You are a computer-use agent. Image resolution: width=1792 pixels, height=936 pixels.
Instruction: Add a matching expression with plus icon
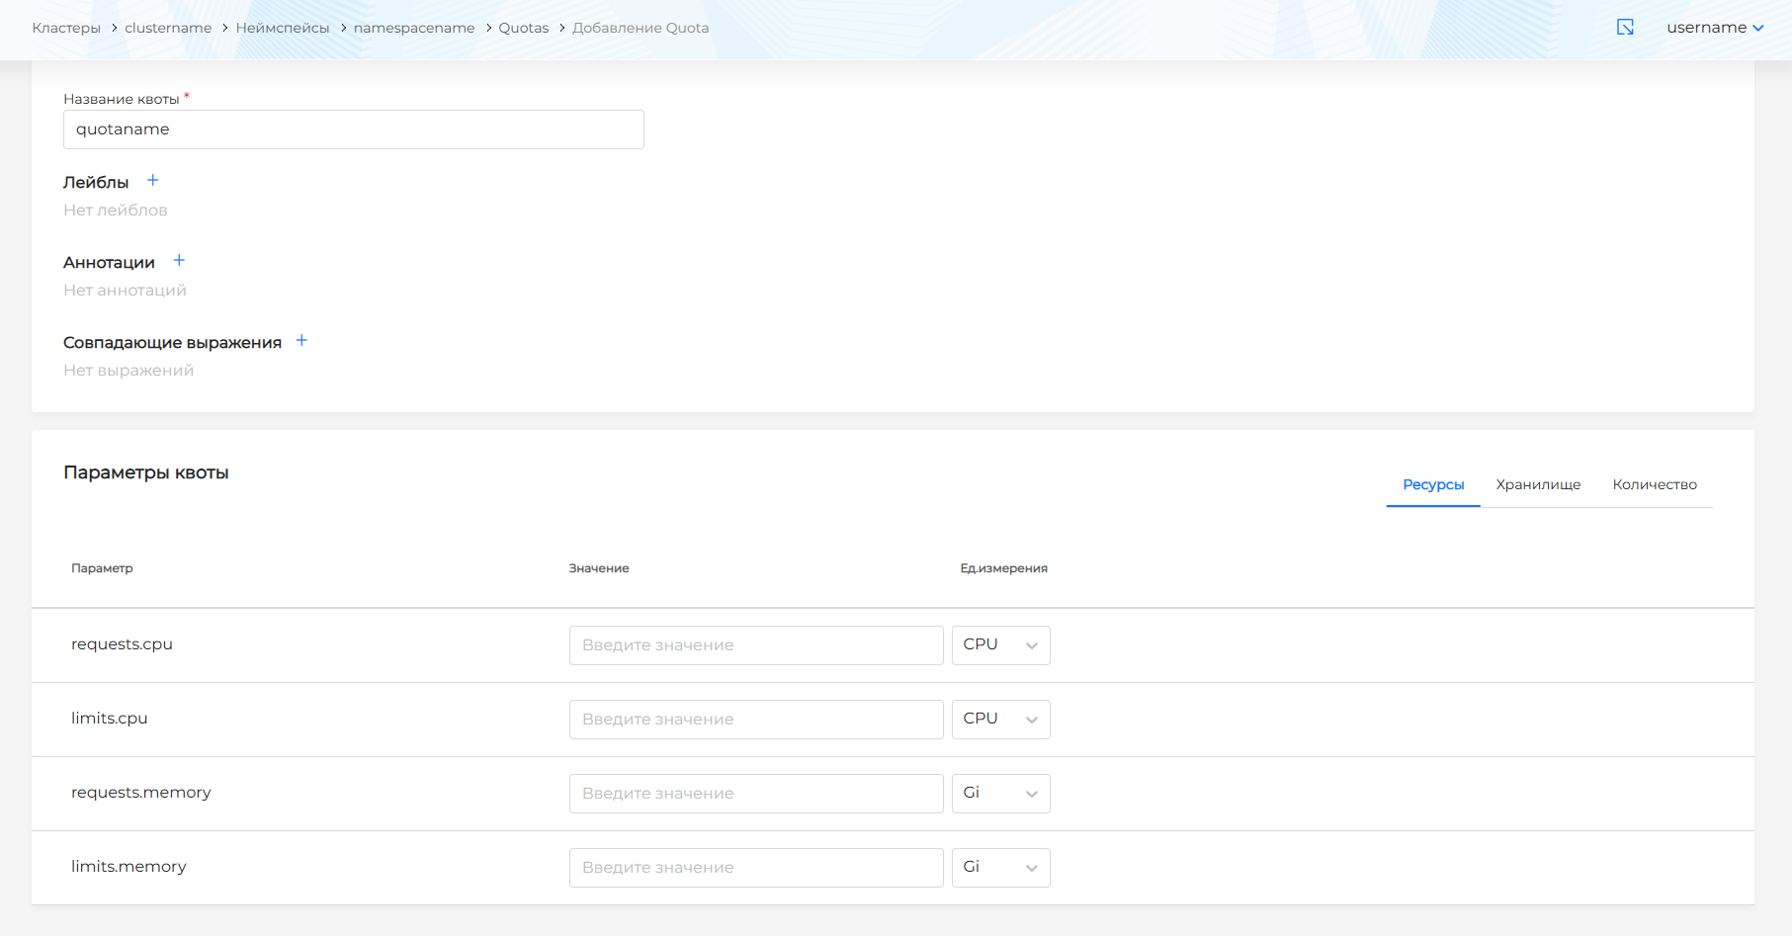click(301, 341)
